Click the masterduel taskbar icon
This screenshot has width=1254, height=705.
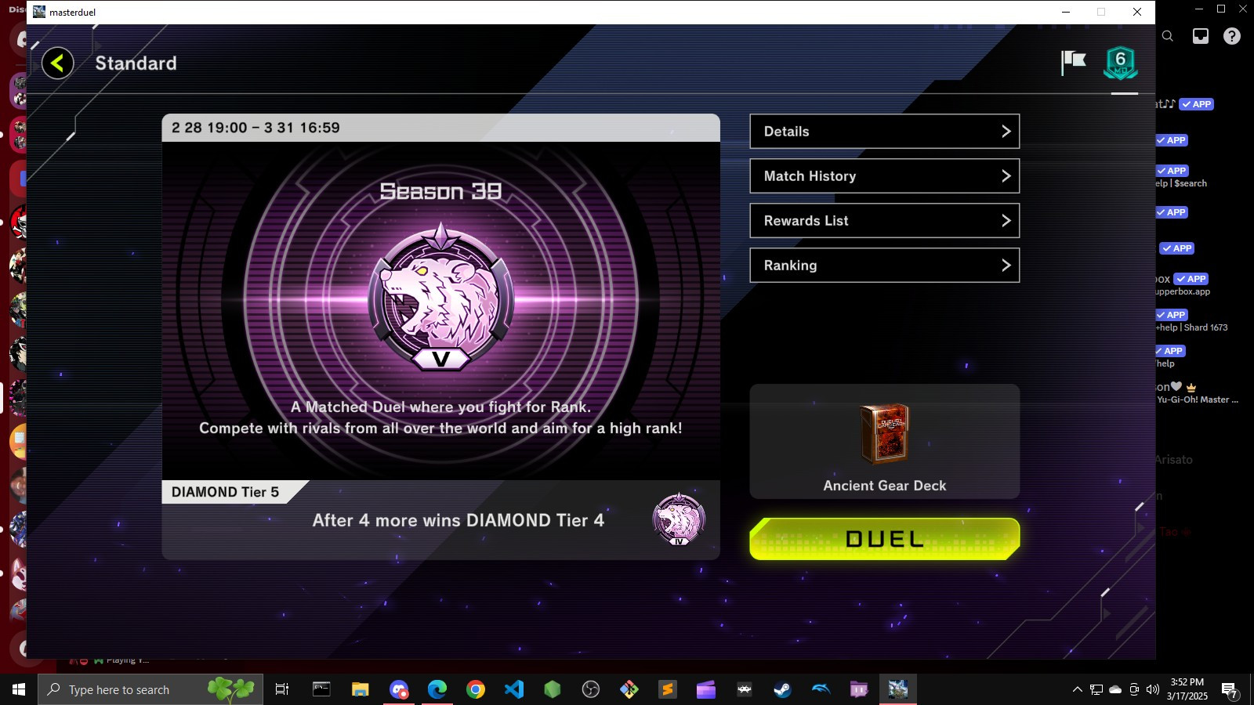coord(897,689)
